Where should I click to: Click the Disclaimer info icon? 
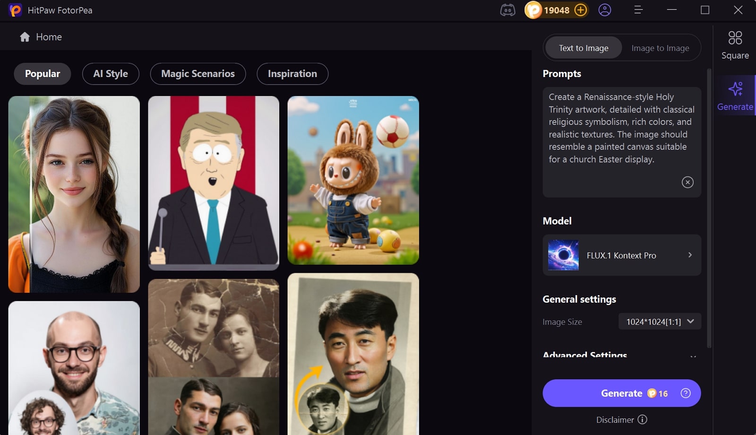[x=642, y=419]
